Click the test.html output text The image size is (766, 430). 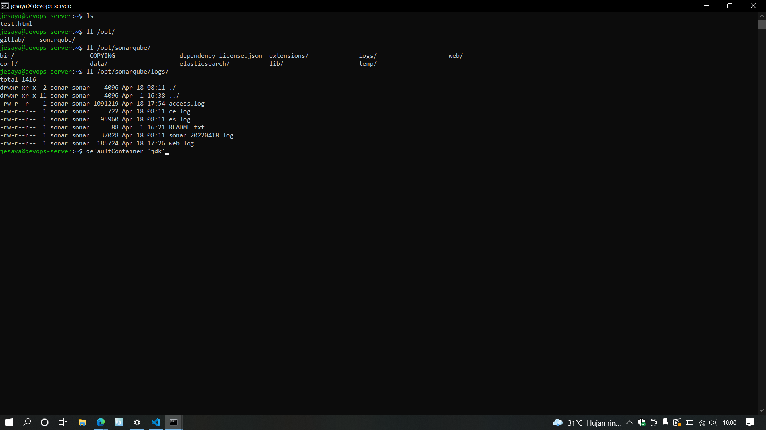(x=16, y=24)
